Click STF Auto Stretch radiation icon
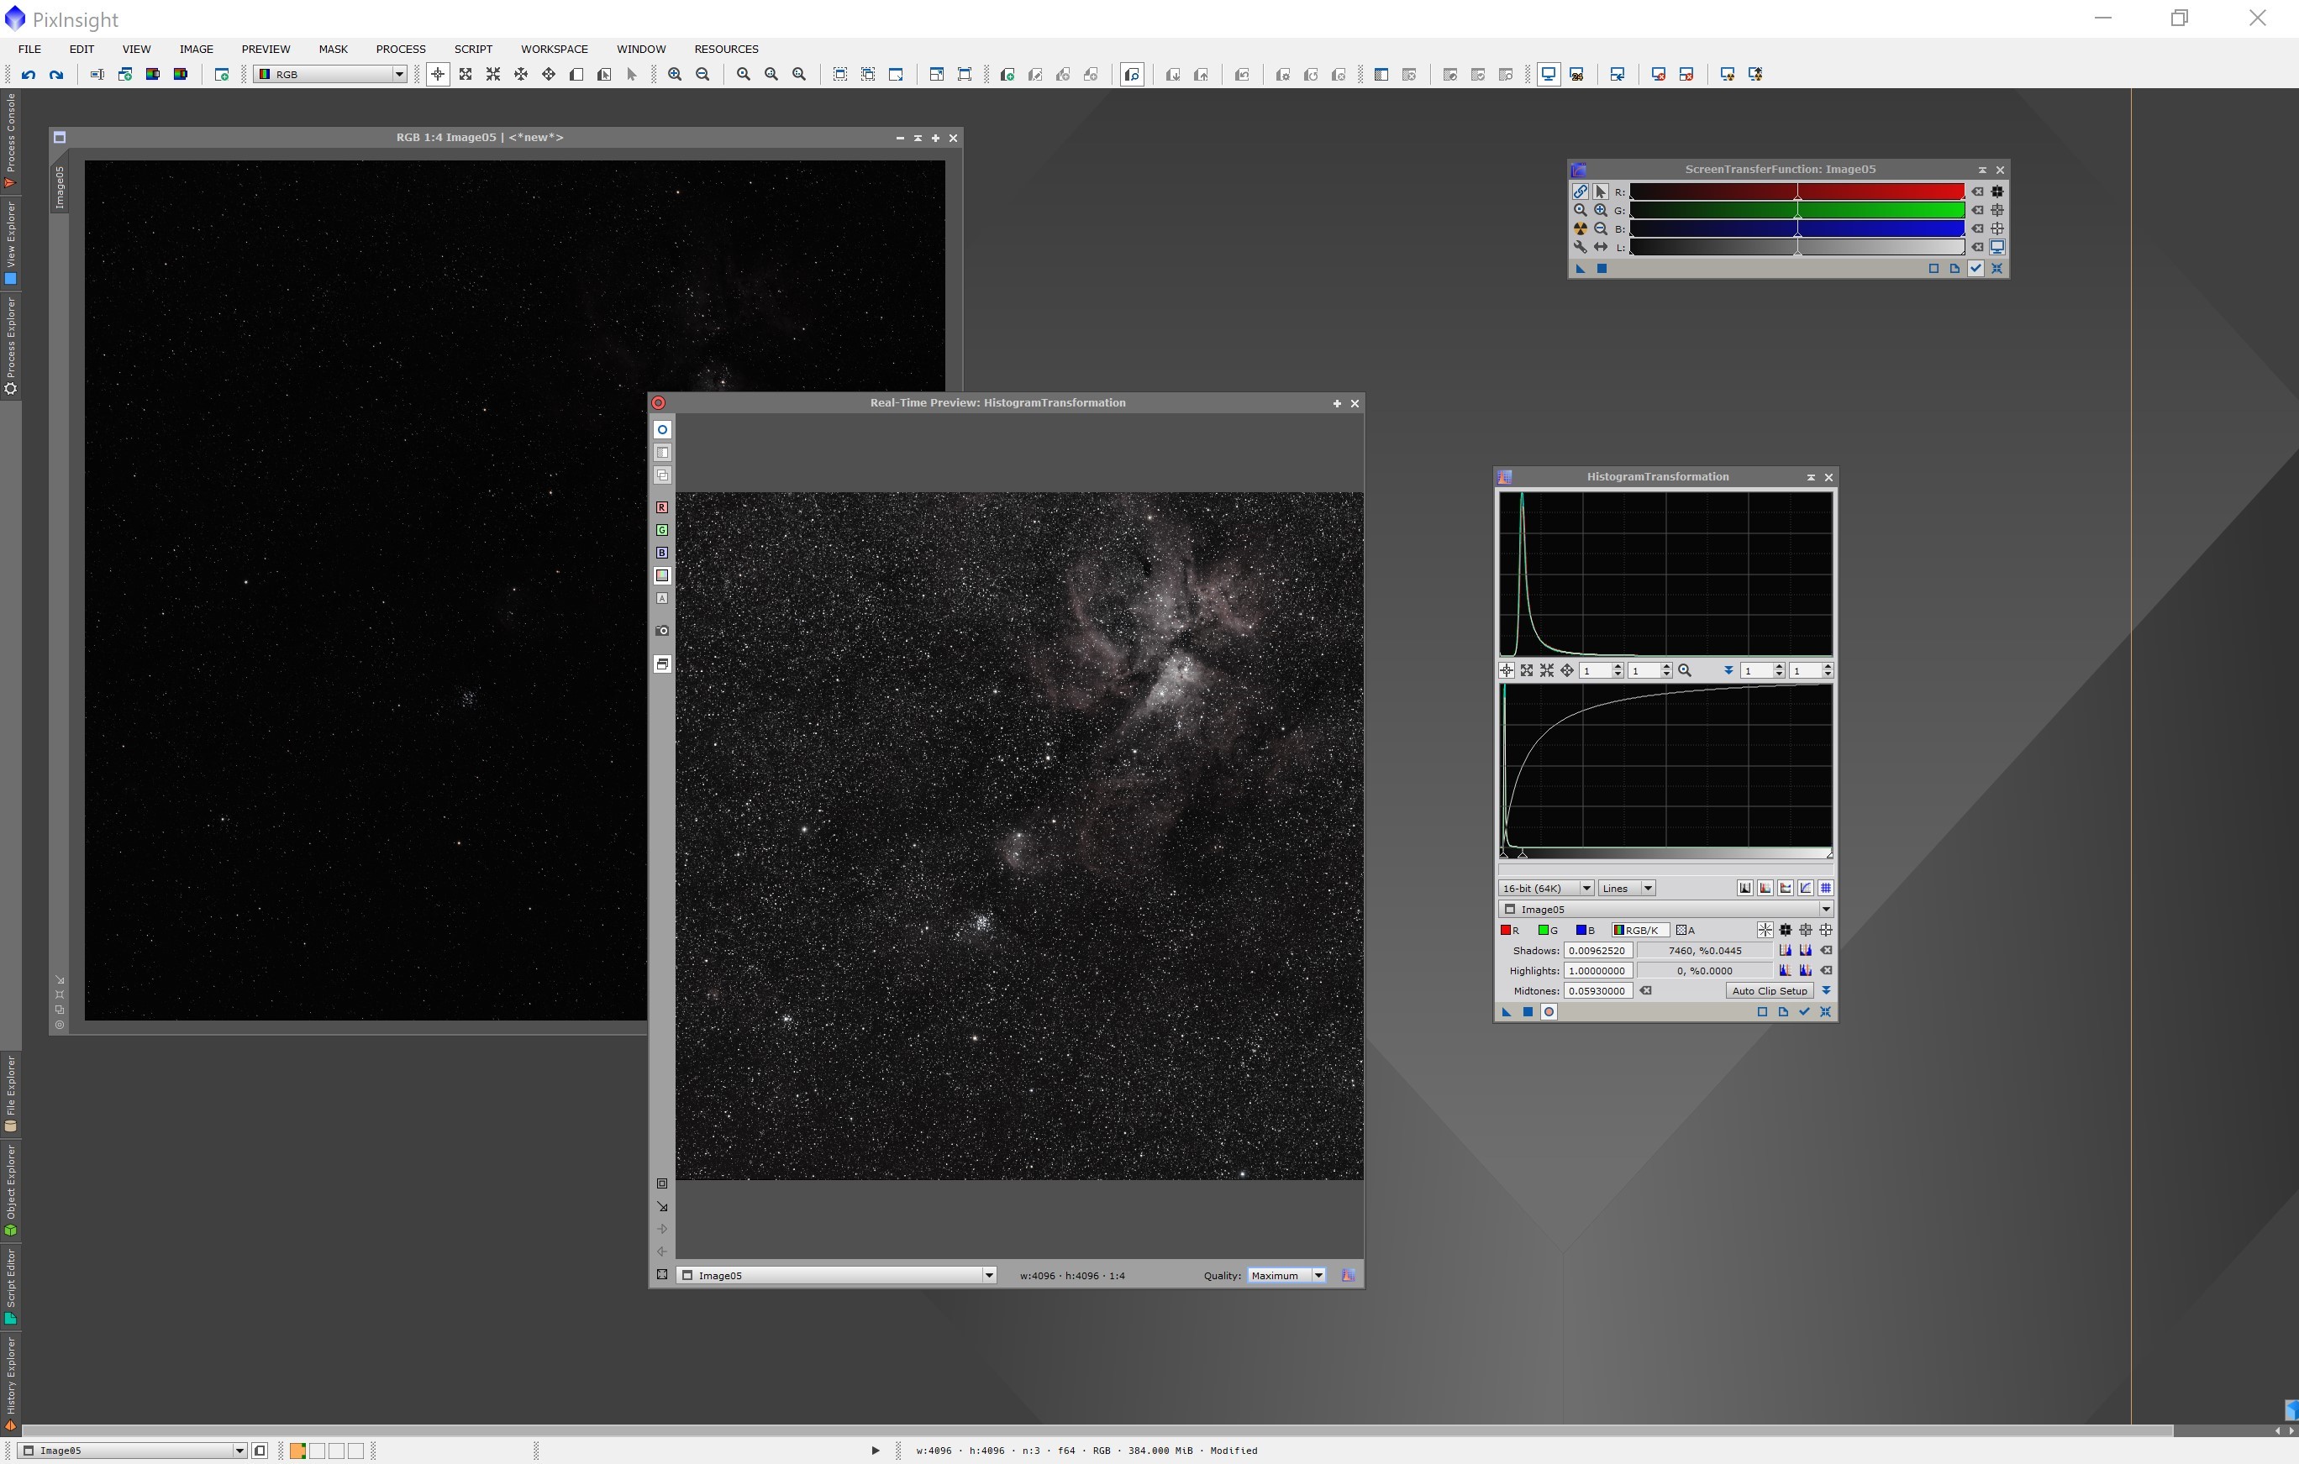Image resolution: width=2299 pixels, height=1464 pixels. point(1580,229)
